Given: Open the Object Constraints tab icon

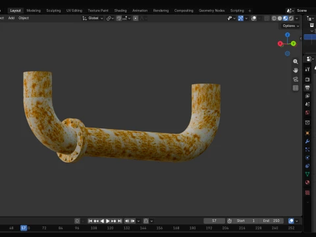Looking at the screenshot, I should pyautogui.click(x=307, y=166).
